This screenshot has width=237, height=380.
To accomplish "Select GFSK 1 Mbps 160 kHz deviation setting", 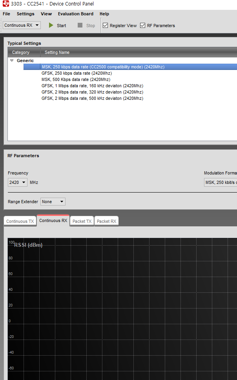I will point(92,86).
